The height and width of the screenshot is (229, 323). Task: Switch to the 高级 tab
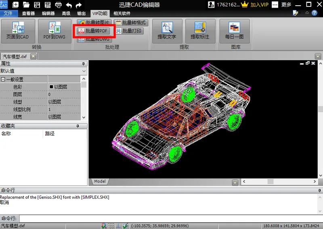(66, 13)
